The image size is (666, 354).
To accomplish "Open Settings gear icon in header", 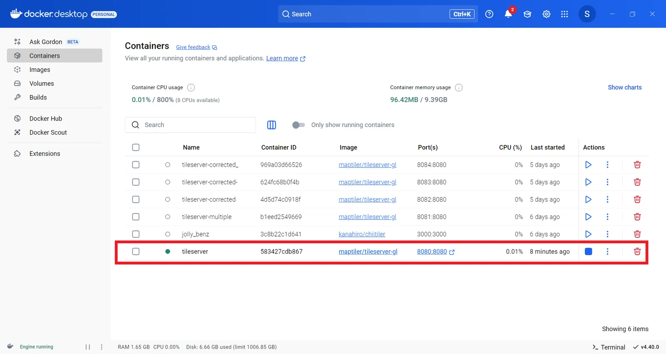I will (x=547, y=14).
